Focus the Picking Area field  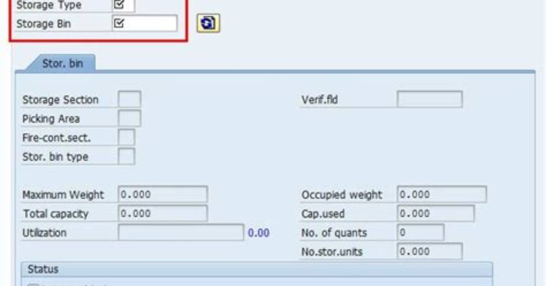(130, 118)
